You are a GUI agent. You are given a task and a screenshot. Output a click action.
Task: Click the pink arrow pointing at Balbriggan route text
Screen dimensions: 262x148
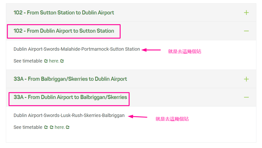tap(138, 117)
